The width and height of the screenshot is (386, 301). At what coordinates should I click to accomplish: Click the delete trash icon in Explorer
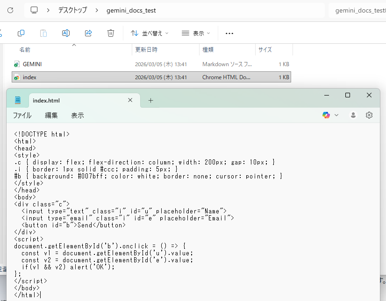(x=111, y=33)
